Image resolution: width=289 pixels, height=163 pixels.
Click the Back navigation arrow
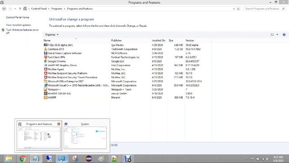(4, 9)
